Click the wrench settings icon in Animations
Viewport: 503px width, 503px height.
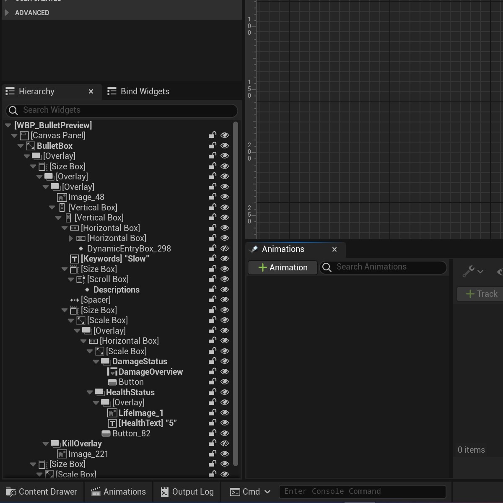pos(469,272)
